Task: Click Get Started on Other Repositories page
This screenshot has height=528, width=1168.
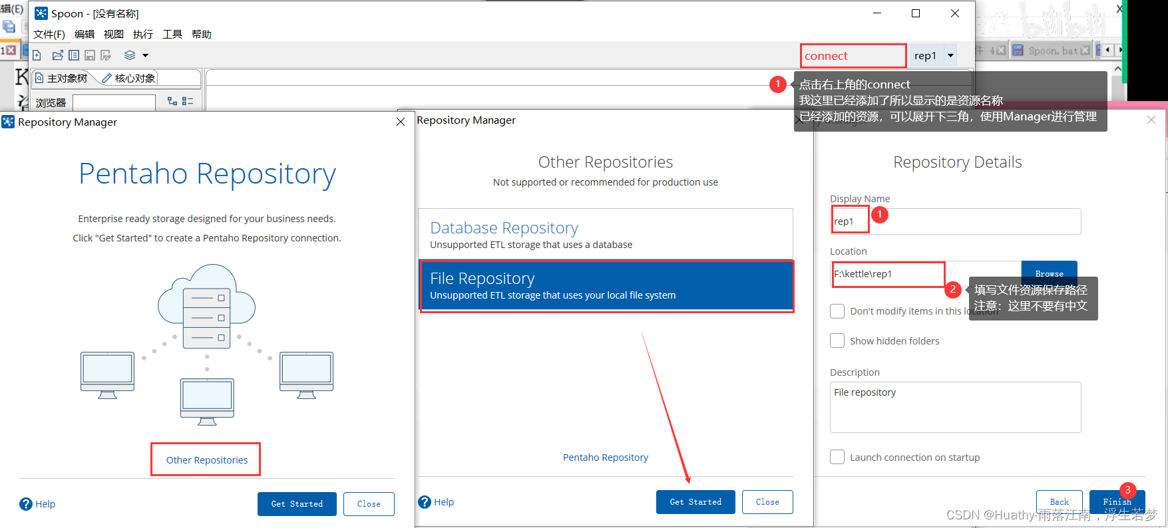Action: (x=695, y=502)
